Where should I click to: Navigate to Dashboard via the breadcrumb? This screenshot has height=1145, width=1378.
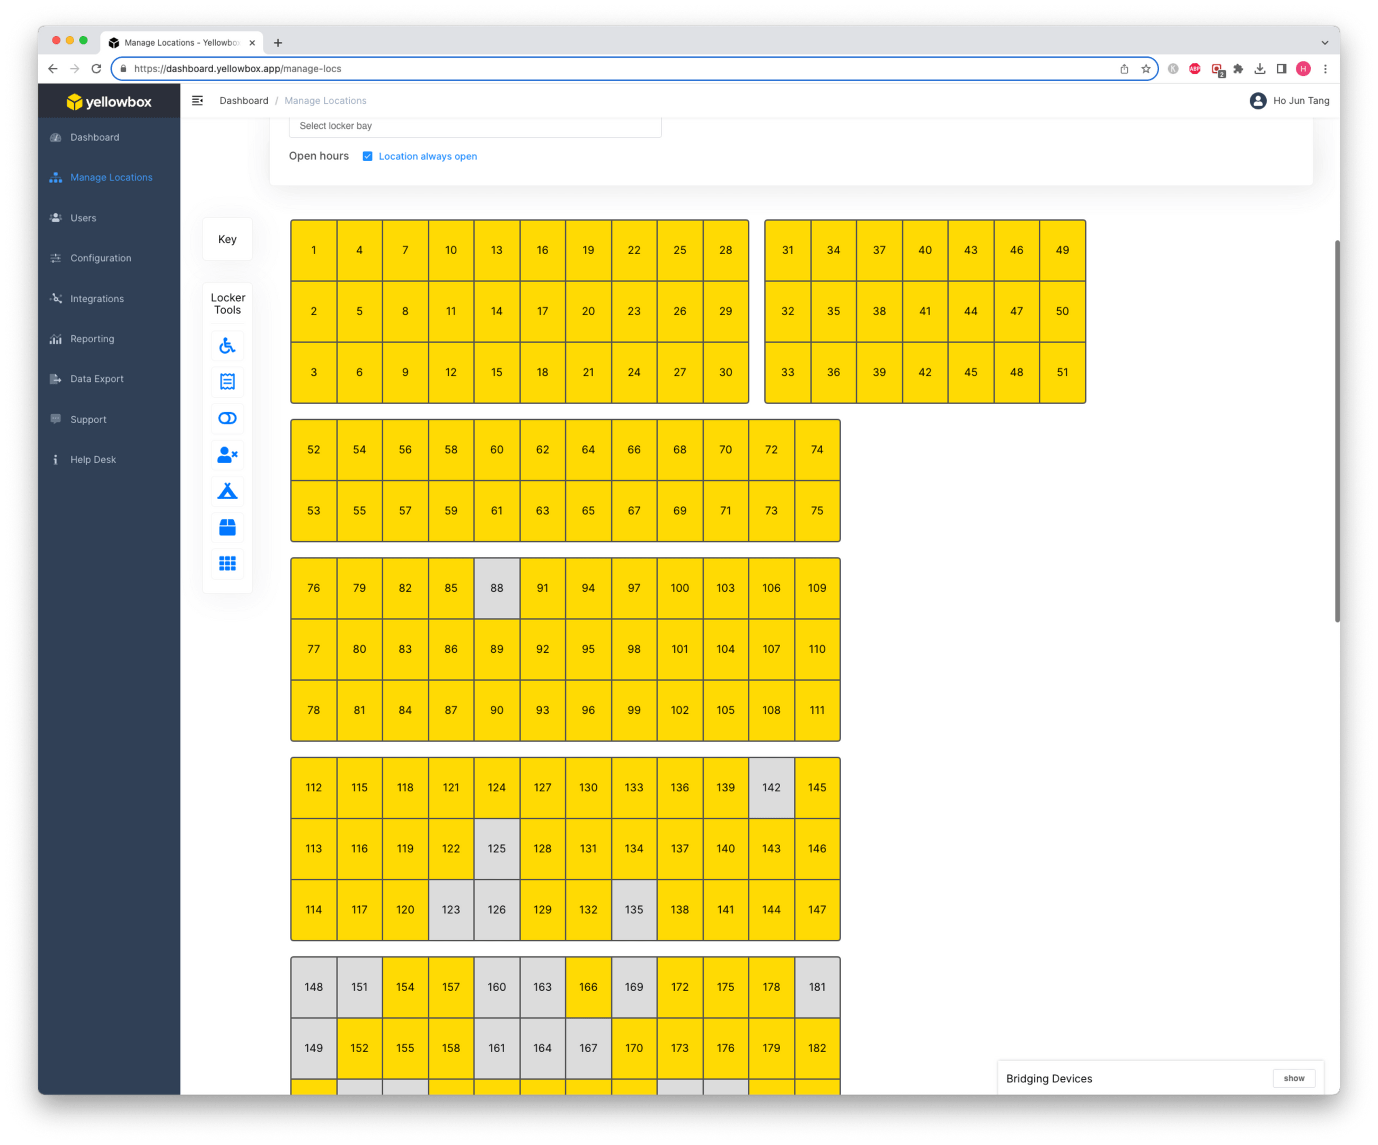(243, 100)
